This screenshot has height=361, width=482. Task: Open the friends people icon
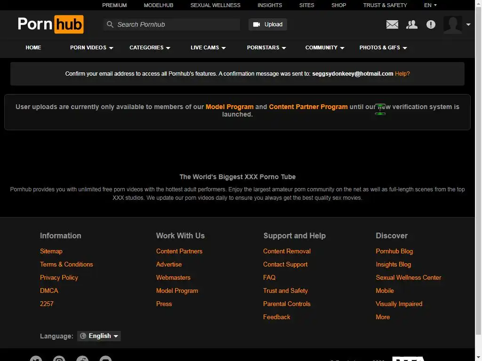(411, 24)
